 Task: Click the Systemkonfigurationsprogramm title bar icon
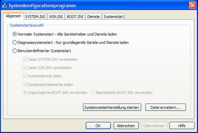(4, 6)
